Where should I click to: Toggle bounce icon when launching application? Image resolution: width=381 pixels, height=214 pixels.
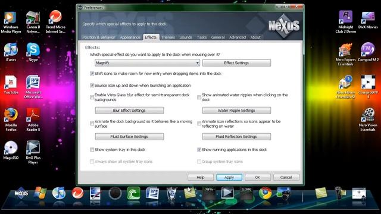coord(92,86)
